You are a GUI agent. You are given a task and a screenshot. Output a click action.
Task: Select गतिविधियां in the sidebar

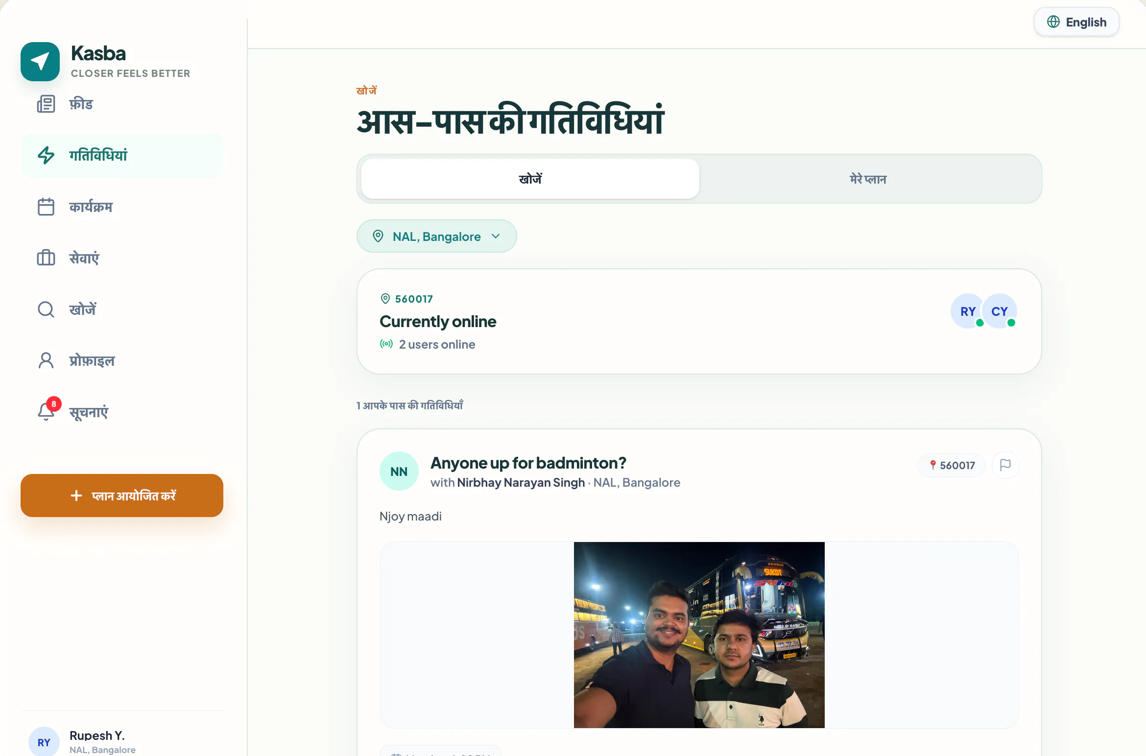point(122,155)
